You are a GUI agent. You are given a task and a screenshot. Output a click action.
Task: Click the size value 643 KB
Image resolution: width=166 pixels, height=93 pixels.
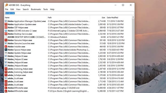point(102,50)
